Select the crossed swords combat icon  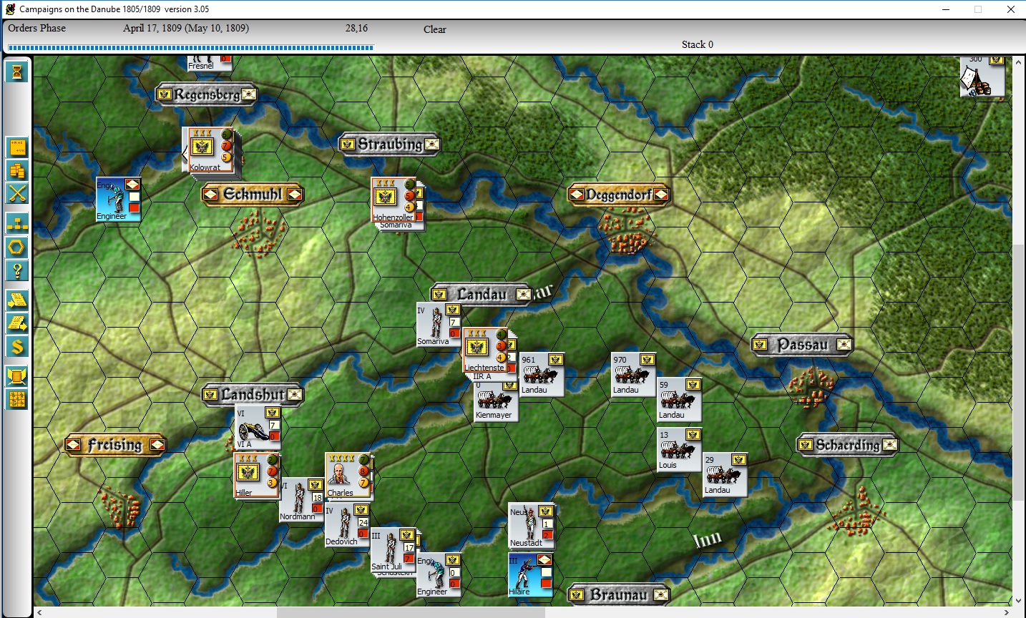(17, 193)
